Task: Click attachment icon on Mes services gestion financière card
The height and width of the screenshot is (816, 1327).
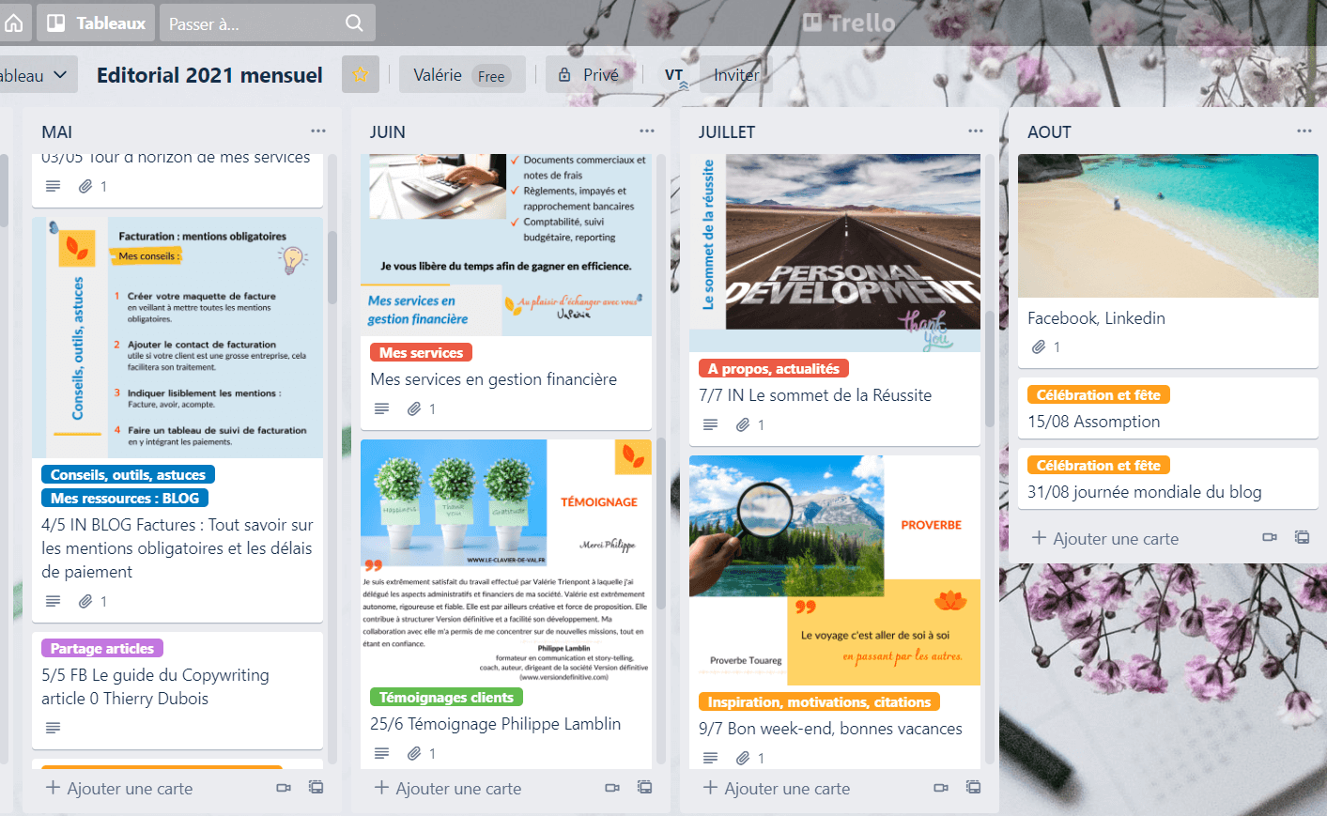Action: tap(414, 408)
